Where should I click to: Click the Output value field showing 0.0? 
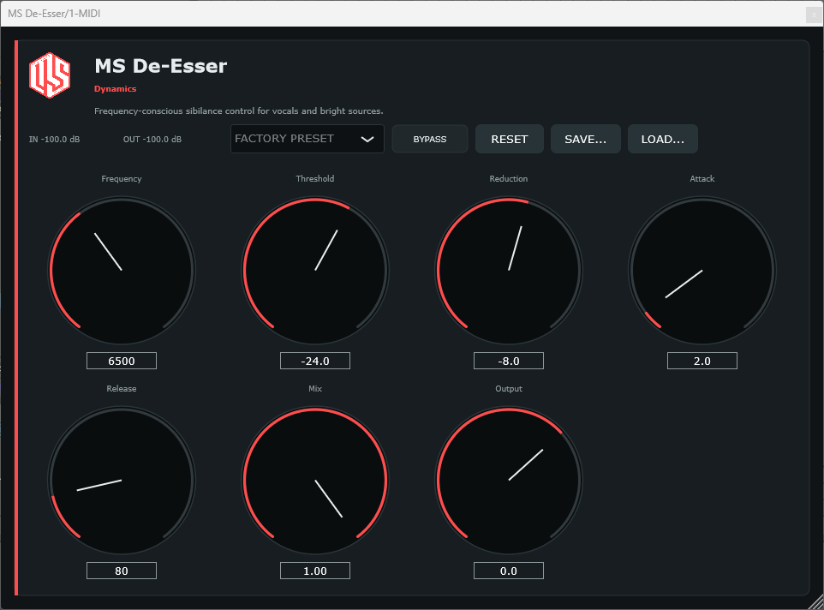509,571
